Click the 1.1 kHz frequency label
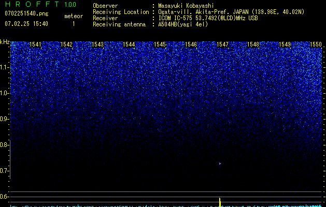Image resolution: width=326 pixels, height=207 pixels. 4,67
